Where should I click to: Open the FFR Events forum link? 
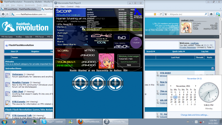pos(19,102)
